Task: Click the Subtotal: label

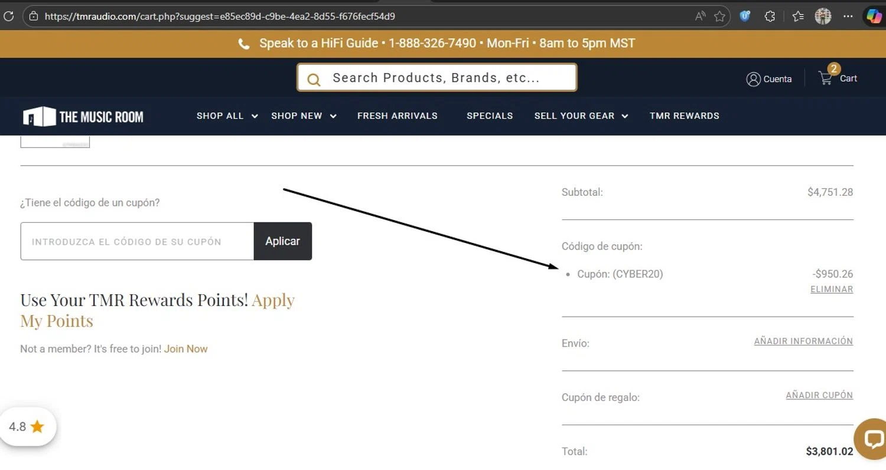Action: coord(582,192)
